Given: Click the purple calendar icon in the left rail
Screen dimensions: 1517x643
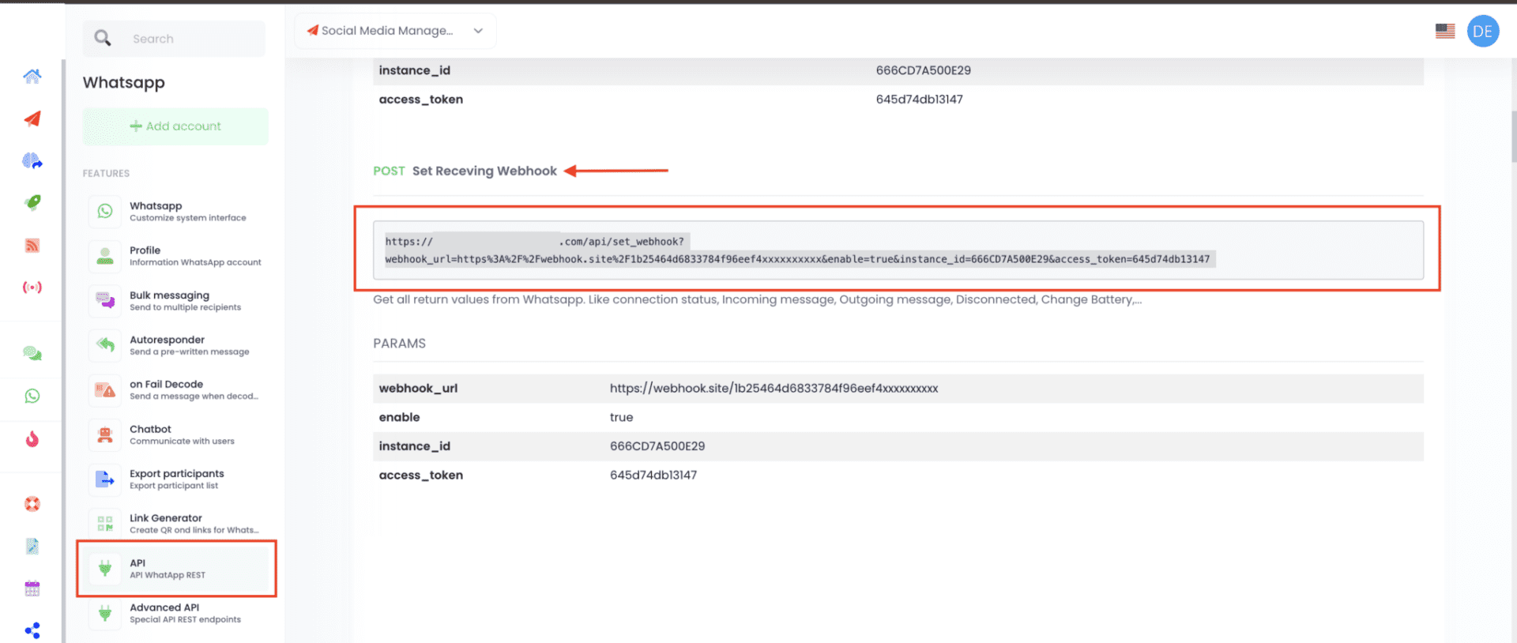Looking at the screenshot, I should pos(32,588).
